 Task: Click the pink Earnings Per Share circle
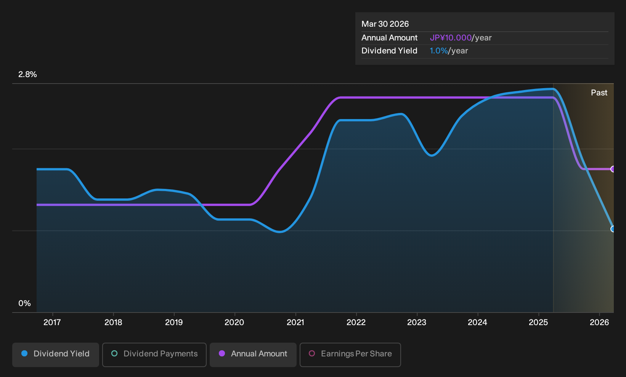tap(312, 353)
